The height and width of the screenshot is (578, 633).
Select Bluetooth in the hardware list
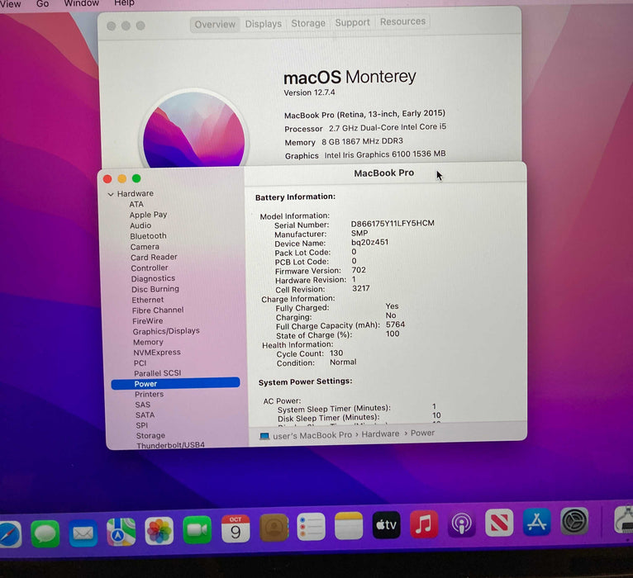pos(148,236)
